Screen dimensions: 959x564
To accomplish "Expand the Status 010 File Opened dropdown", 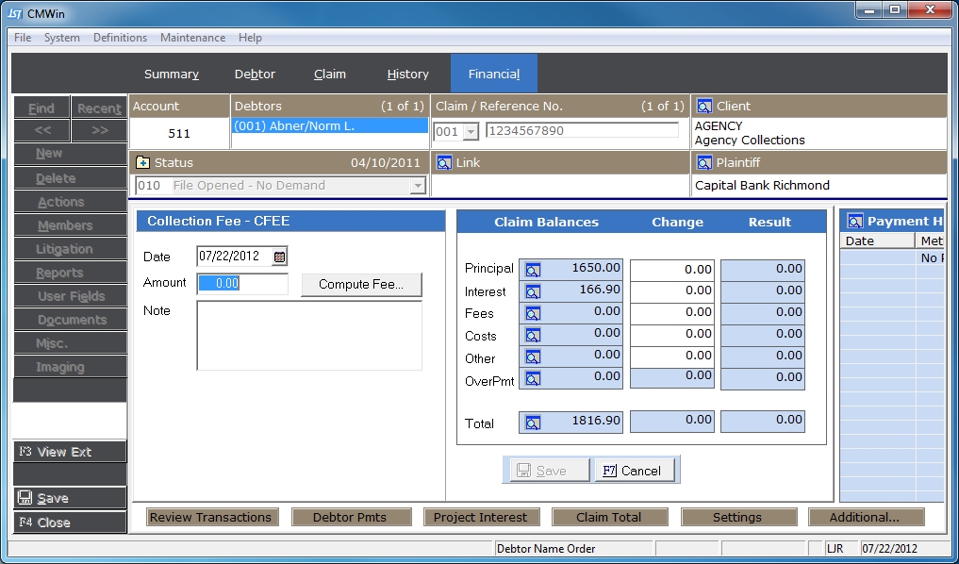I will [x=417, y=187].
